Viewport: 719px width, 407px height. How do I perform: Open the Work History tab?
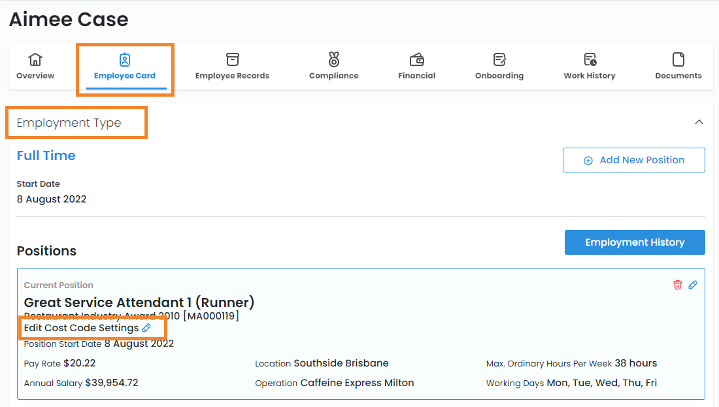(590, 67)
